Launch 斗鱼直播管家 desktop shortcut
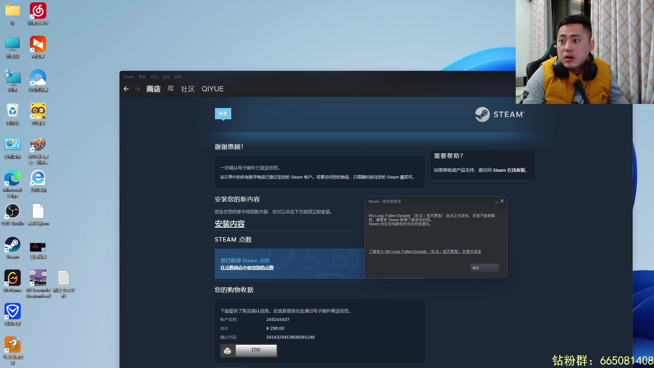The height and width of the screenshot is (368, 654). point(13,351)
